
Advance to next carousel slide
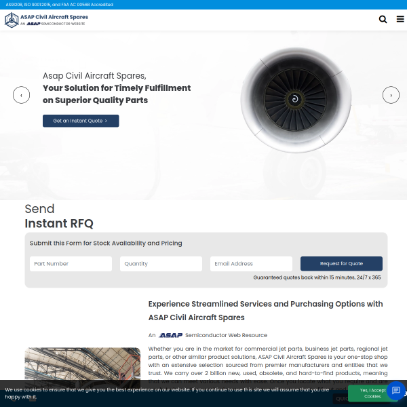click(391, 95)
